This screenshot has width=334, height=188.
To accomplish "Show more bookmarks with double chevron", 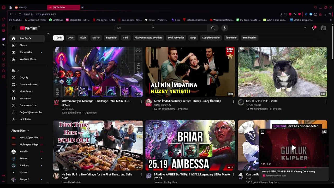I will 331,20.
